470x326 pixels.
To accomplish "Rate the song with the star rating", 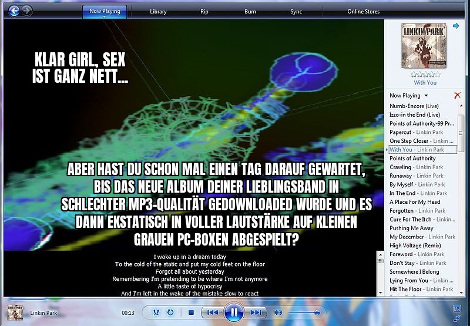I will click(425, 75).
